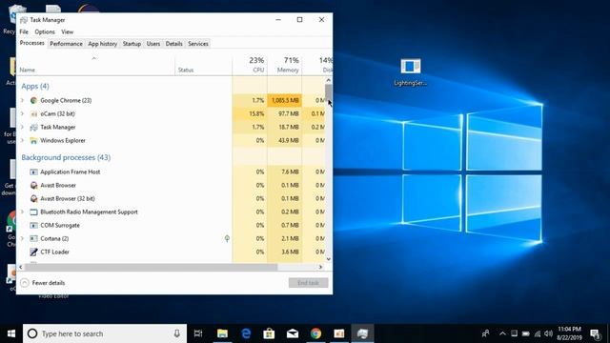Expand the oCam (32 bit) process group
Viewport: 610px width, 343px height.
(22, 113)
